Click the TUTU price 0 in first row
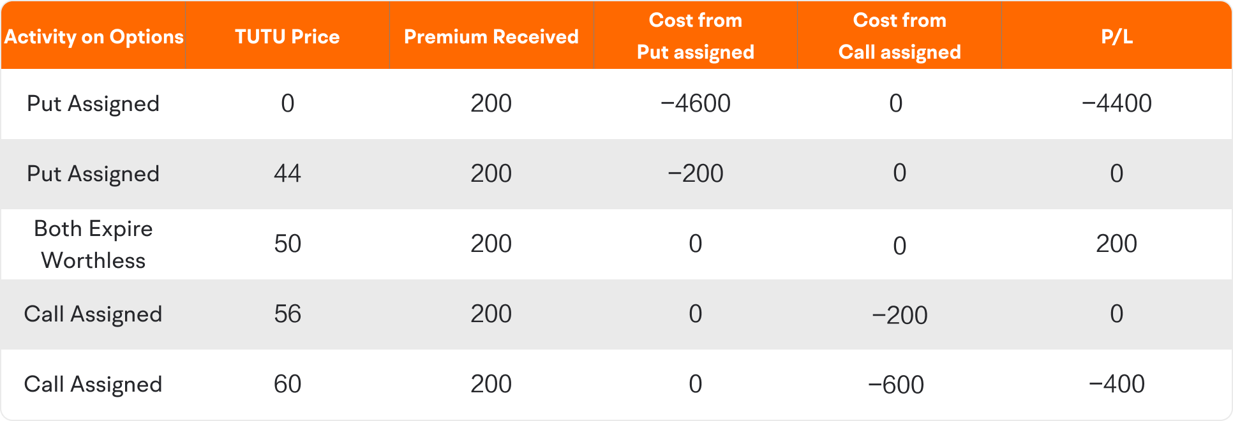The height and width of the screenshot is (421, 1233). tap(287, 103)
